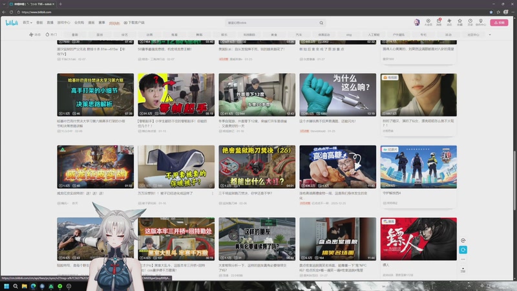Open video thumbnail 这样的朋友

(x=257, y=239)
